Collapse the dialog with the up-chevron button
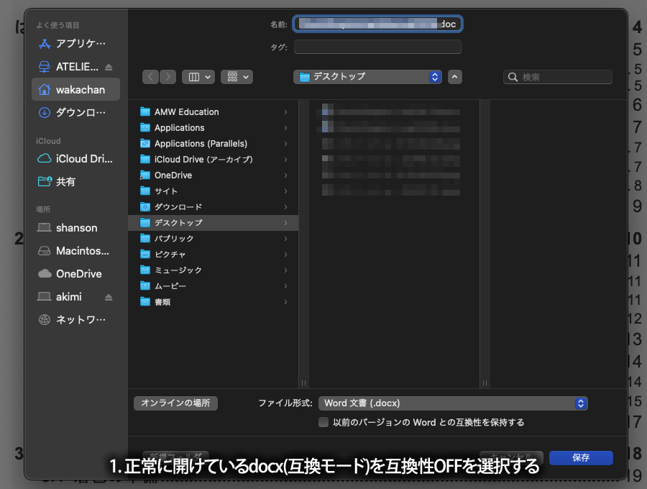 [x=454, y=77]
